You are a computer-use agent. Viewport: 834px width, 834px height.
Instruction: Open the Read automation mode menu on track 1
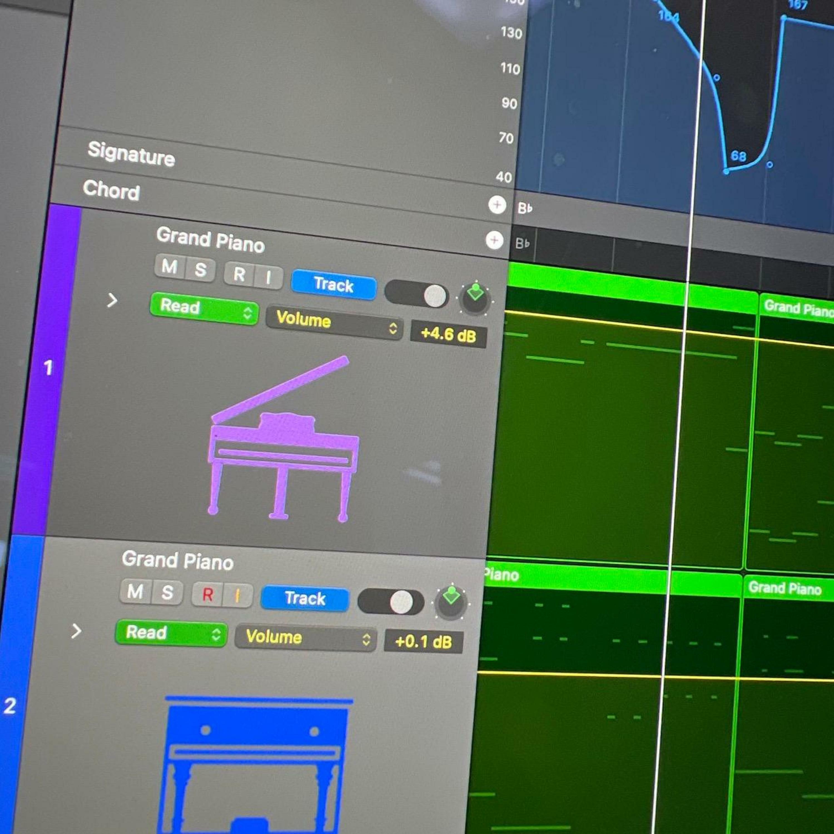[x=205, y=309]
